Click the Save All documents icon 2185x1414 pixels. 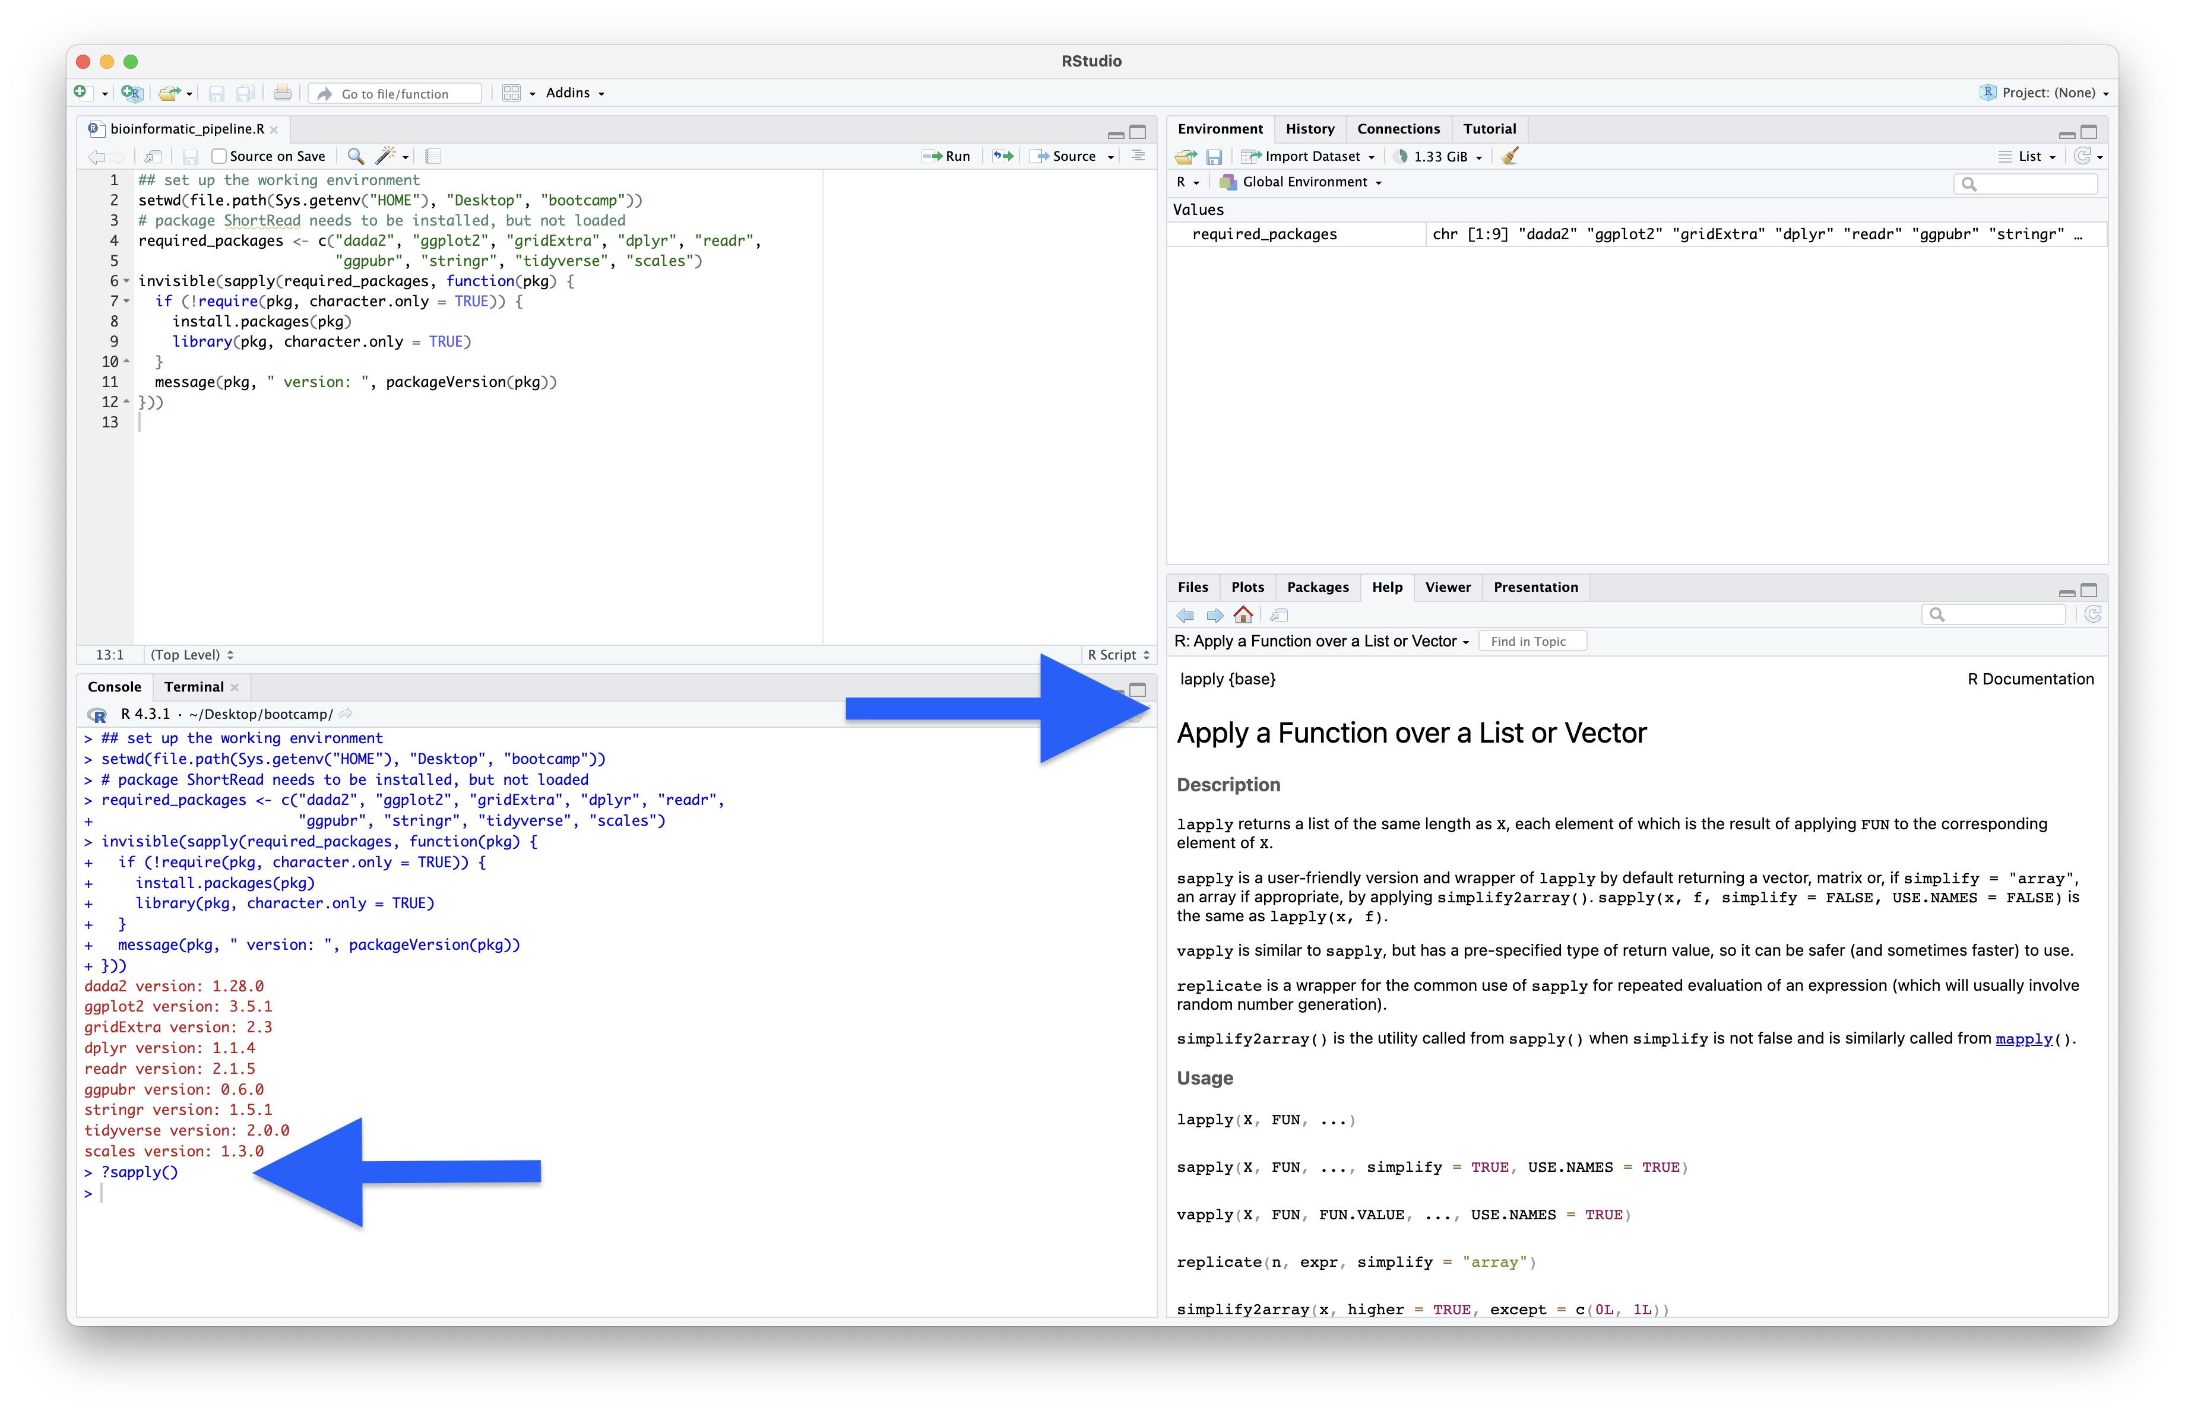pyautogui.click(x=245, y=93)
